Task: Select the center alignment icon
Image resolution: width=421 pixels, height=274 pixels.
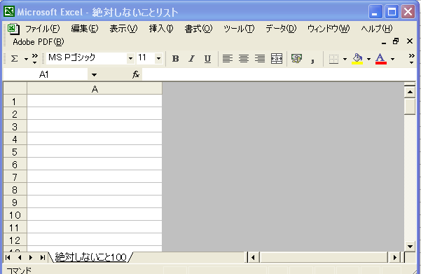Action: [x=244, y=59]
